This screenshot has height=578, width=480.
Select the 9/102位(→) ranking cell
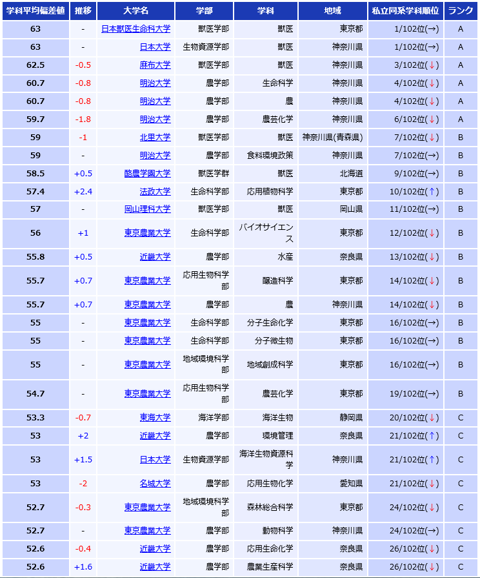click(406, 173)
